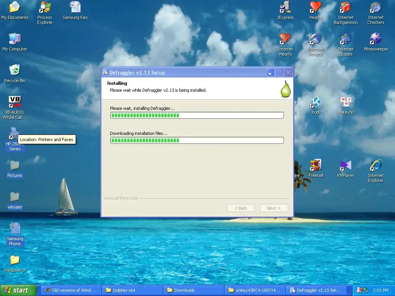This screenshot has height=296, width=395.
Task: Launch KMPlayer shortcut
Action: 346,168
